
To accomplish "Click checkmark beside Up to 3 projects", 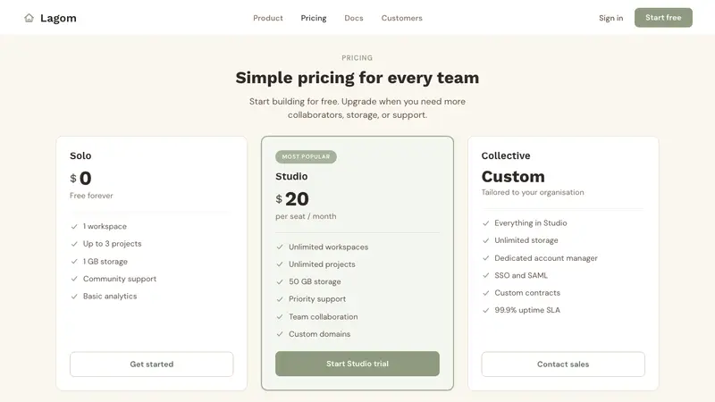I will coord(74,244).
